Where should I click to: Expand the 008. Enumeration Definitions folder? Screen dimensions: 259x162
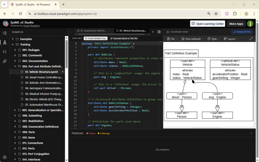click(15, 127)
